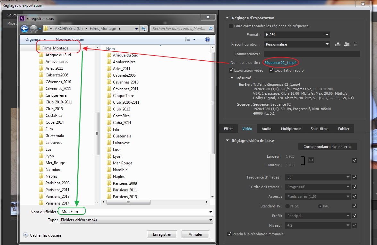Click the Séquence 02_1.mp4 output name link

coord(280,62)
